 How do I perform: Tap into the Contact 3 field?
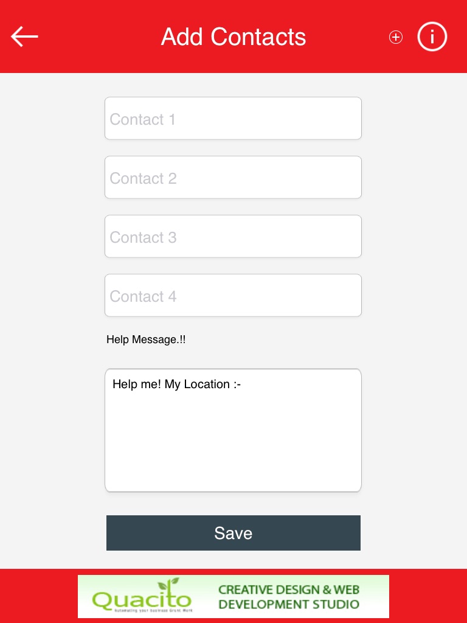pos(233,237)
